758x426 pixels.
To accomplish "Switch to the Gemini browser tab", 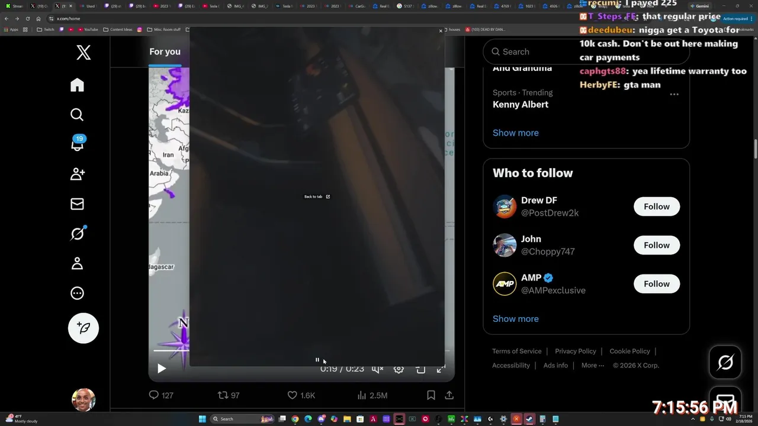I will click(x=699, y=6).
